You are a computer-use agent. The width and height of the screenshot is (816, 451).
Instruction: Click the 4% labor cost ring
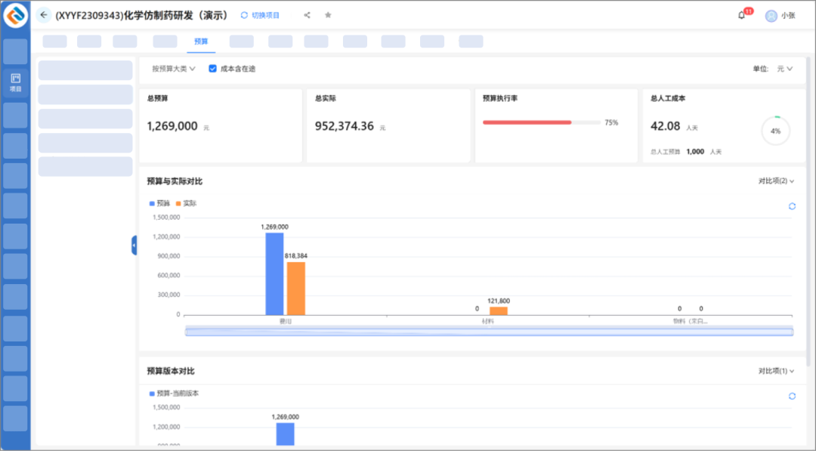pos(775,131)
